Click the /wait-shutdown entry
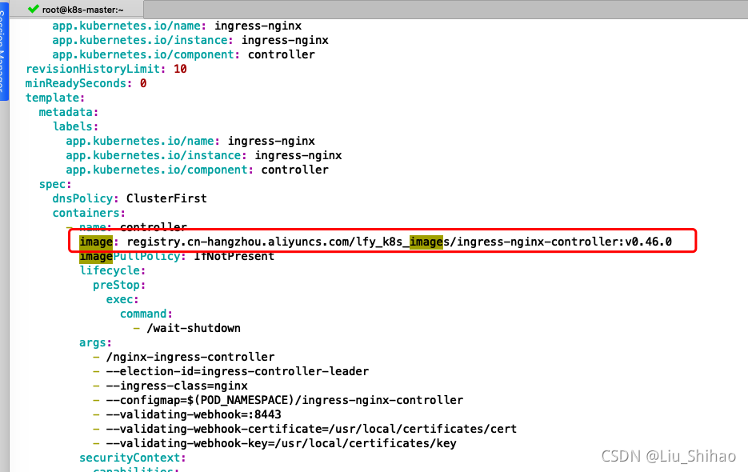Screen dimensions: 748x472 coord(194,328)
